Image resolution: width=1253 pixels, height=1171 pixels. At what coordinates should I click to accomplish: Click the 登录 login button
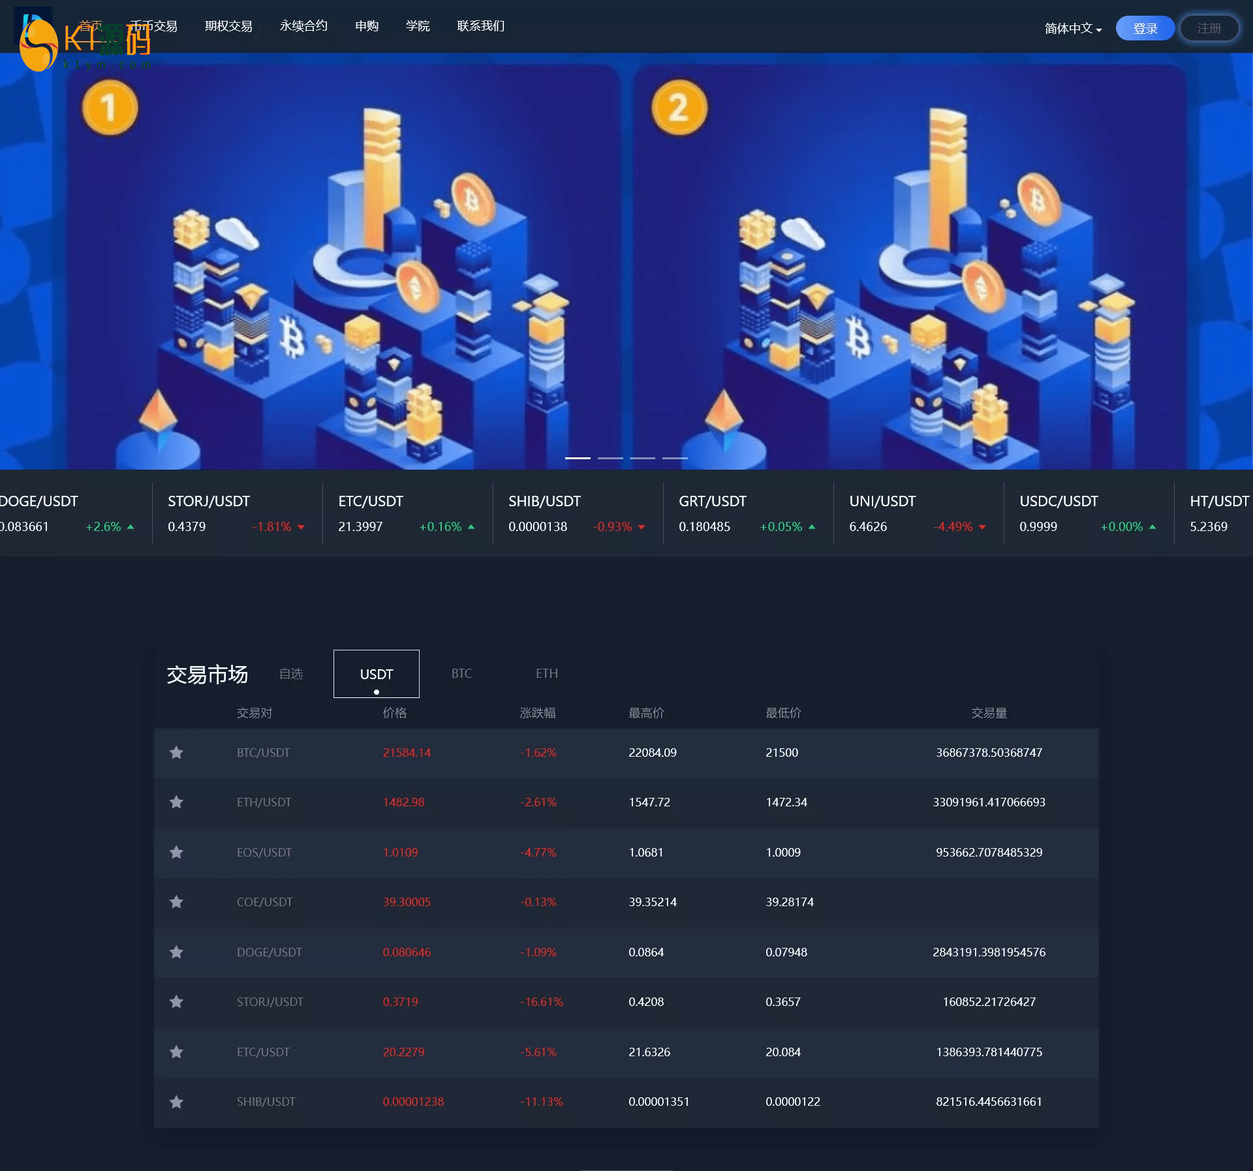(1145, 26)
